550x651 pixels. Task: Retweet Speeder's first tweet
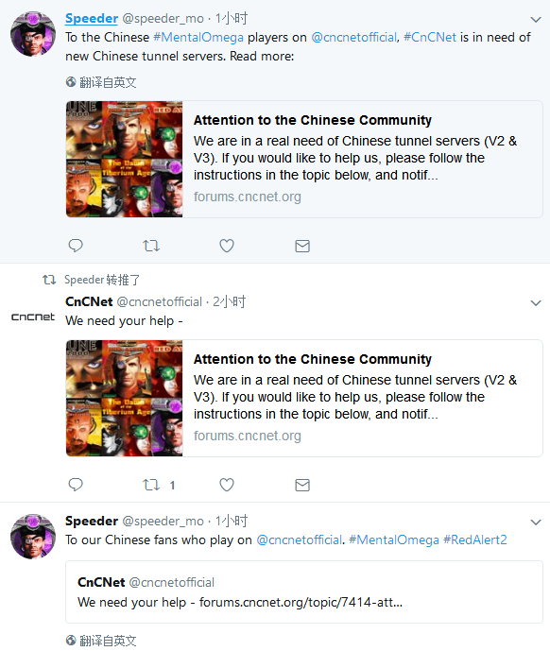[151, 246]
